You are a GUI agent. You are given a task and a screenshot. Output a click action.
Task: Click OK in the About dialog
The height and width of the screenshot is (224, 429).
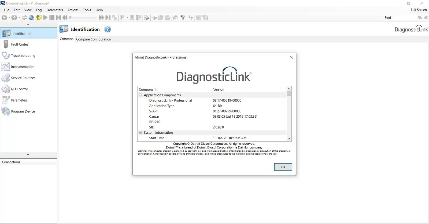coord(283,167)
